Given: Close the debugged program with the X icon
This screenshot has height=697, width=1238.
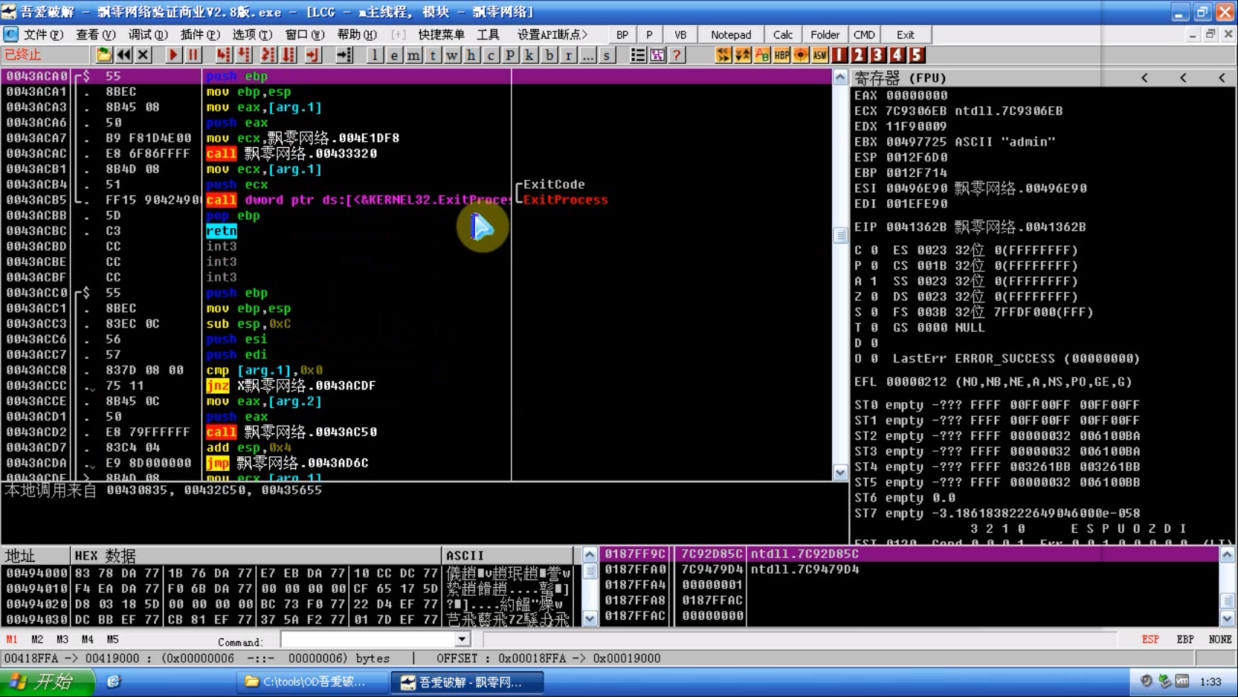Looking at the screenshot, I should [144, 55].
